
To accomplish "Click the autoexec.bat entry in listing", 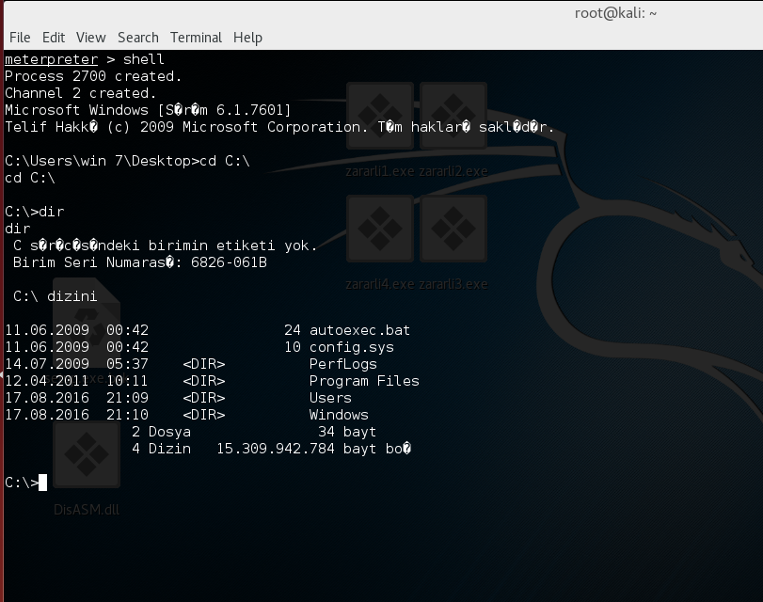I will (x=359, y=330).
